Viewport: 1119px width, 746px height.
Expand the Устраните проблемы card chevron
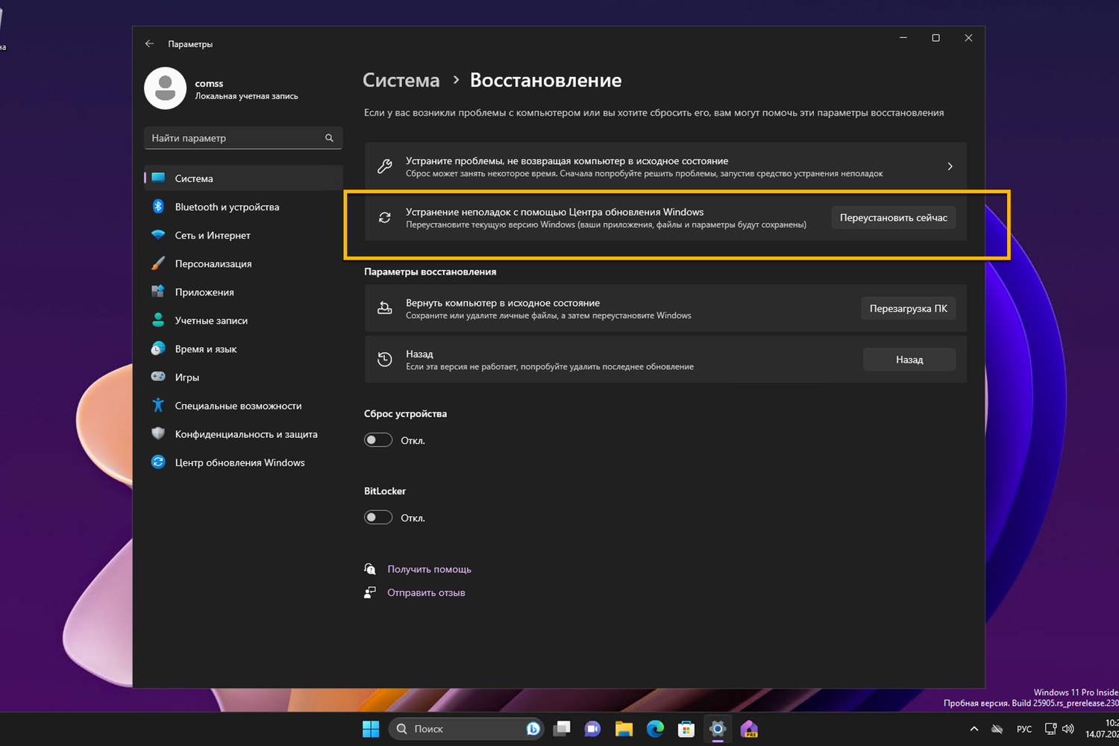tap(950, 166)
